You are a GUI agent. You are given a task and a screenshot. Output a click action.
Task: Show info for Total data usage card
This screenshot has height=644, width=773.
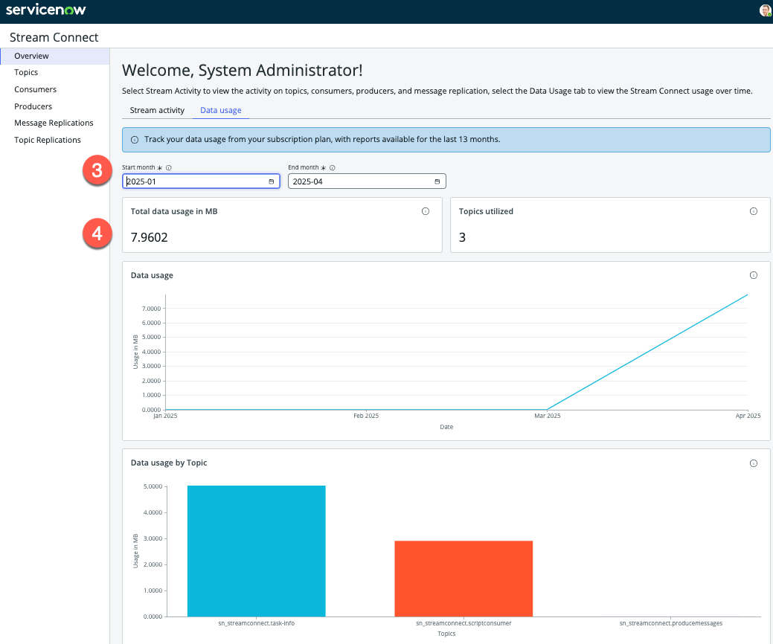click(x=426, y=211)
